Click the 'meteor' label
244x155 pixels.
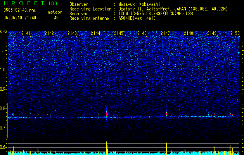click(55, 12)
